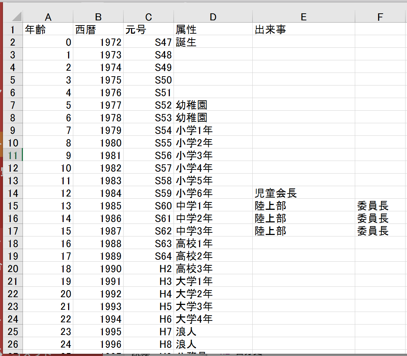Screen dimensions: 407x356
Task: Click the 出来事 header cell
Action: [304, 29]
